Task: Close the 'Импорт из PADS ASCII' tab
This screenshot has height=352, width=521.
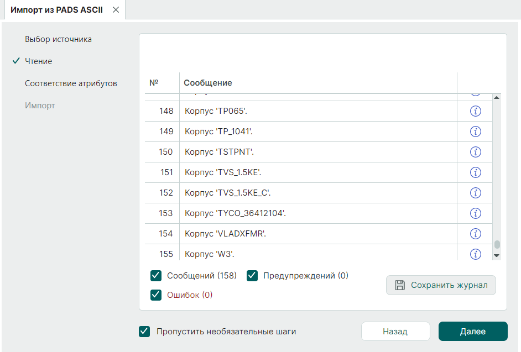Action: coord(116,10)
